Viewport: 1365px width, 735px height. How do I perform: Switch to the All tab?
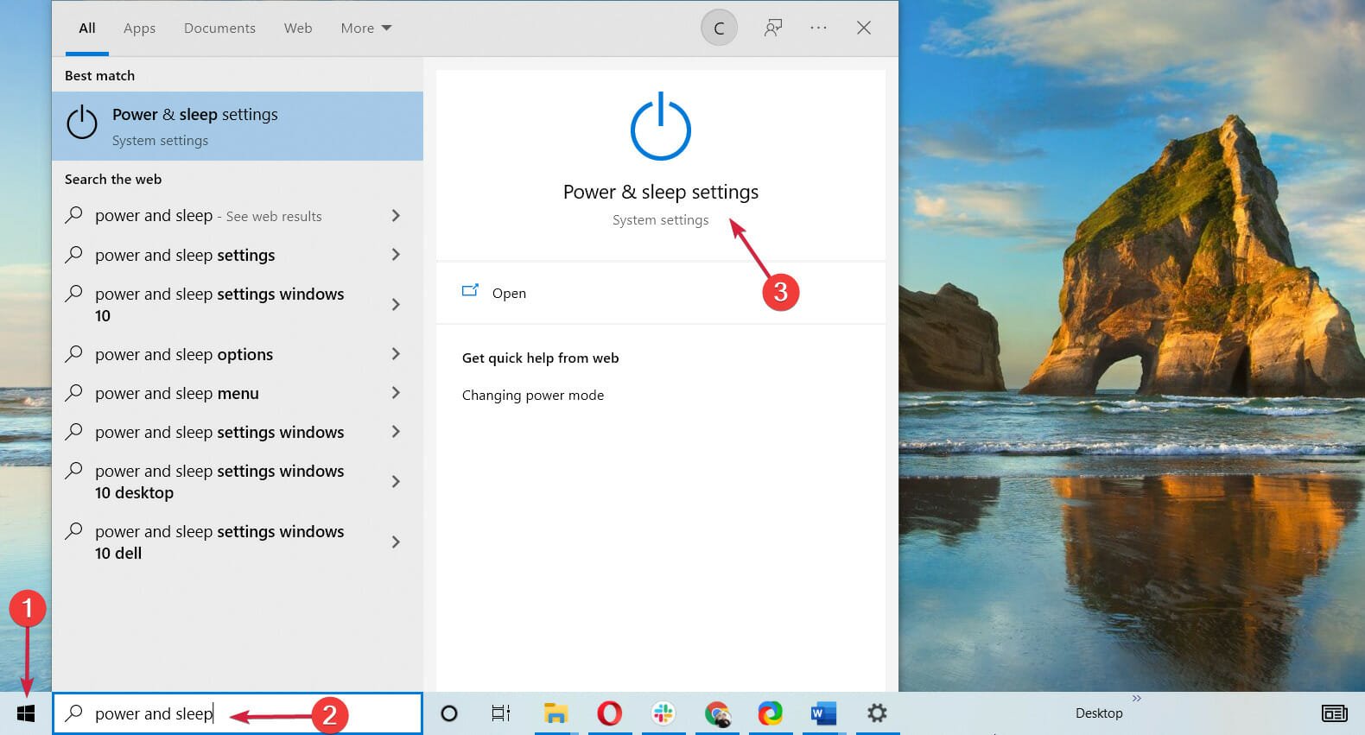[87, 28]
